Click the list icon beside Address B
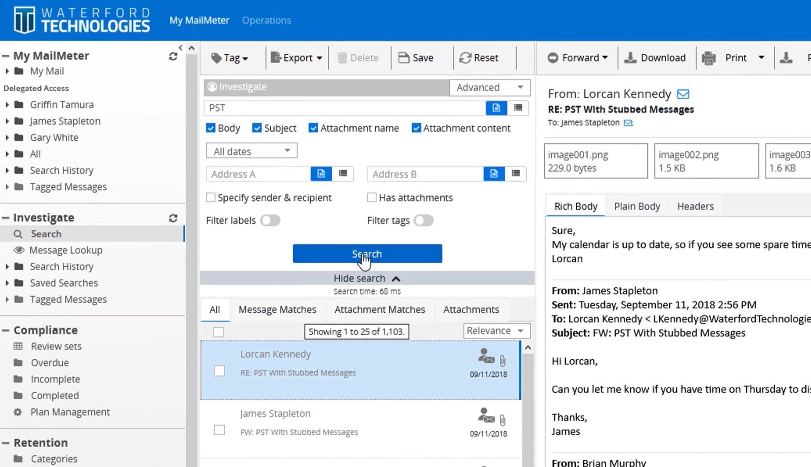 515,174
